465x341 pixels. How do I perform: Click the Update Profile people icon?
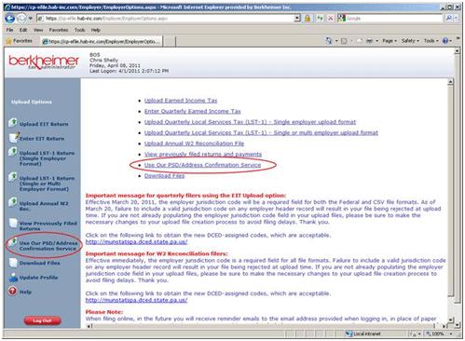(x=13, y=277)
